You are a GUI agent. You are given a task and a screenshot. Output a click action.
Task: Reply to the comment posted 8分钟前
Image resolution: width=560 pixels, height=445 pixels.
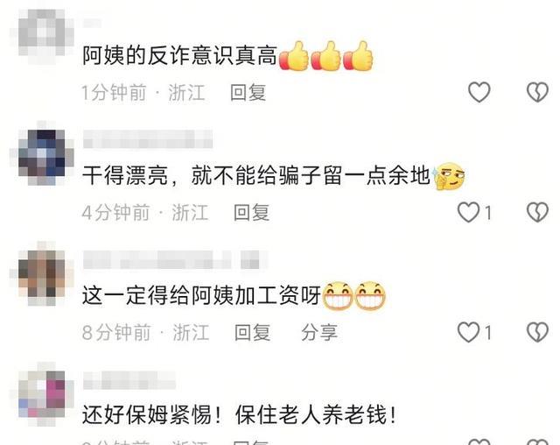point(252,333)
